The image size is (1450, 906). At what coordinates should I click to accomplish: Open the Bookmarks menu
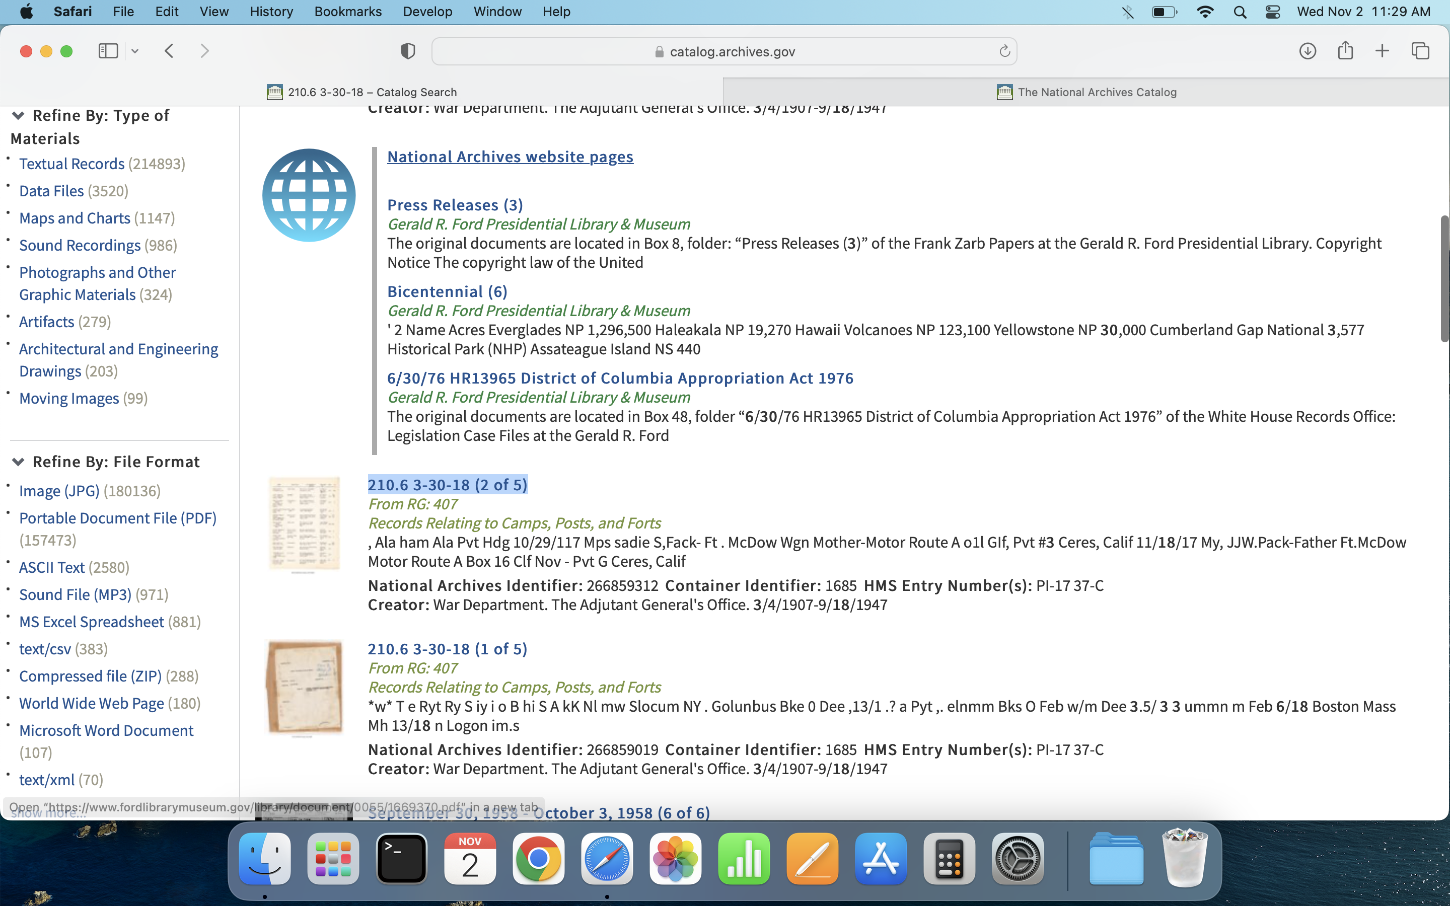coord(347,12)
